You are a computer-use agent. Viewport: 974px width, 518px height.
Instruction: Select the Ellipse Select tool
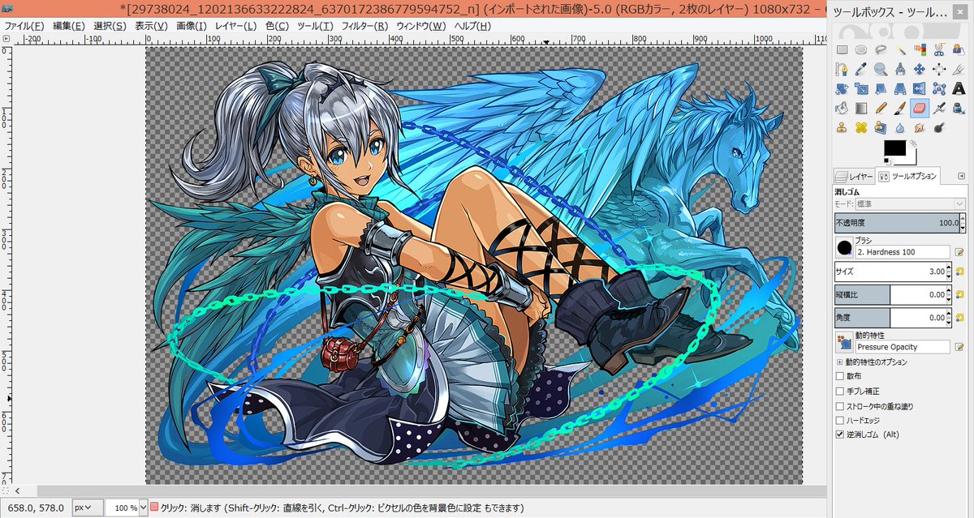pyautogui.click(x=861, y=49)
